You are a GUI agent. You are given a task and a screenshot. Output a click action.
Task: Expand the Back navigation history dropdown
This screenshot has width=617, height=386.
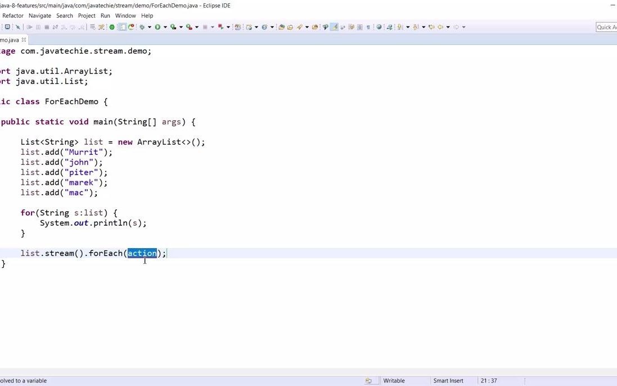coord(448,26)
